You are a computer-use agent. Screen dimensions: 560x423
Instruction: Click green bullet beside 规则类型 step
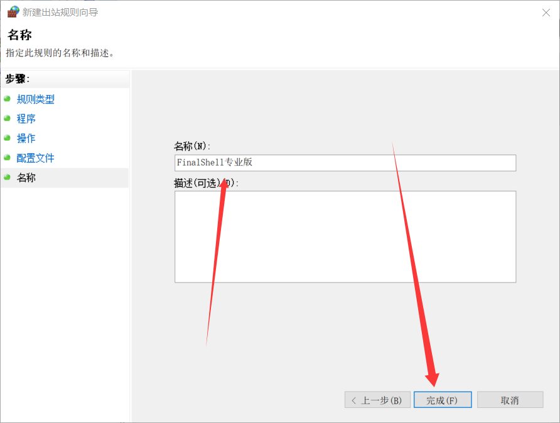pos(7,99)
